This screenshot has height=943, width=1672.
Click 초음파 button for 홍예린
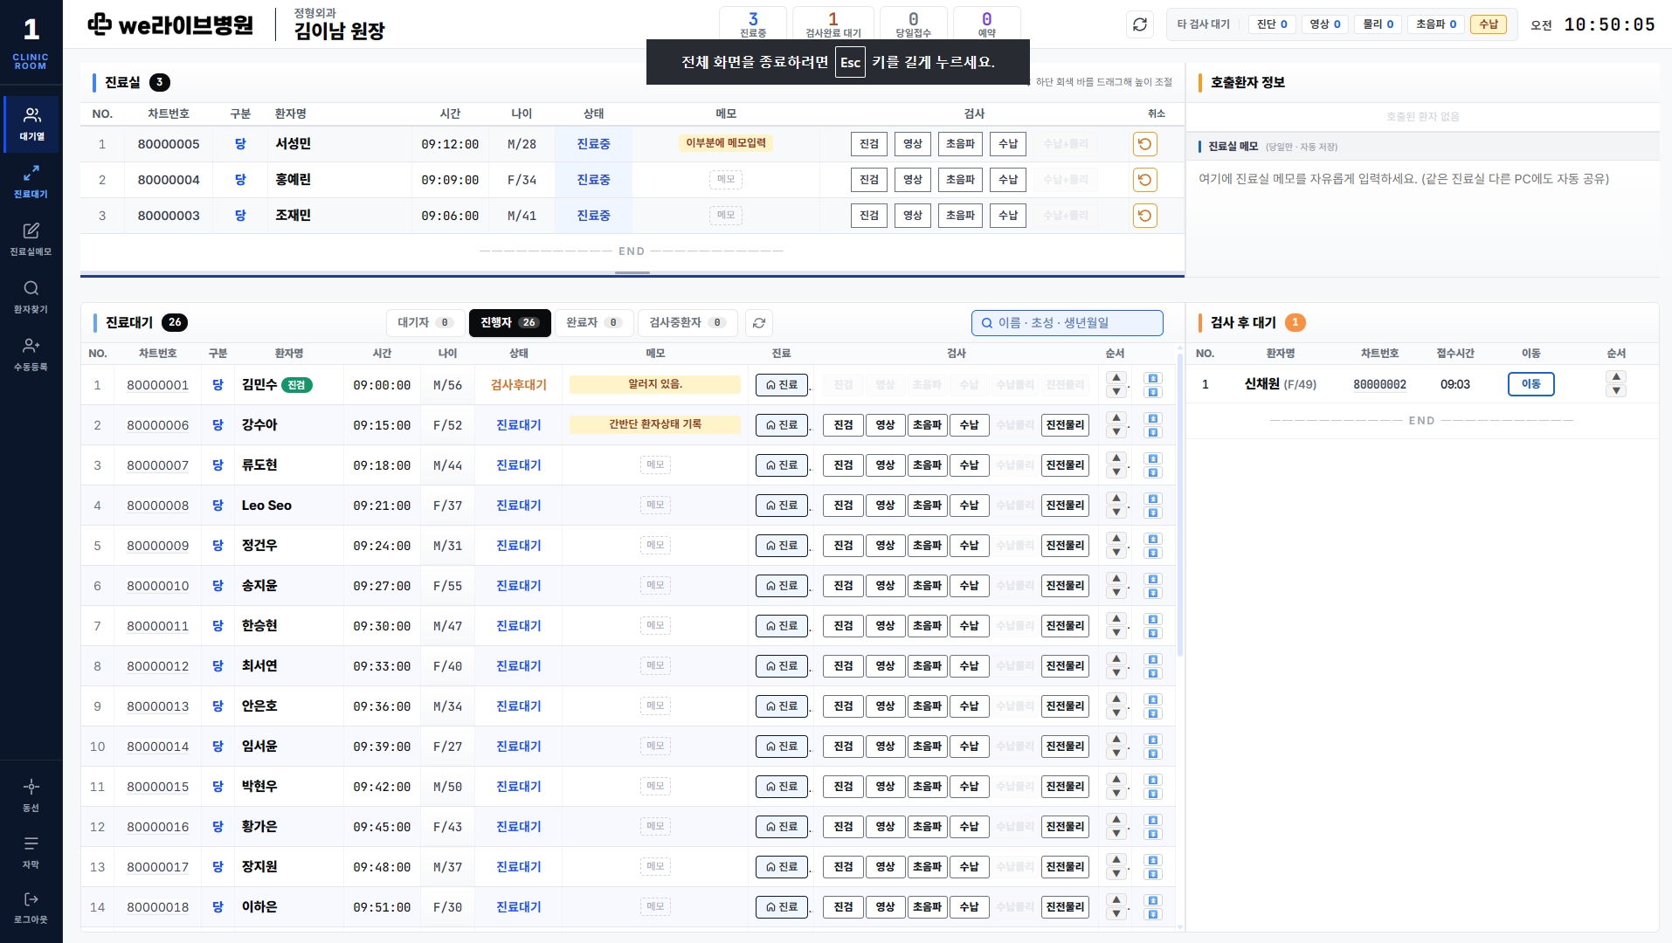(960, 180)
